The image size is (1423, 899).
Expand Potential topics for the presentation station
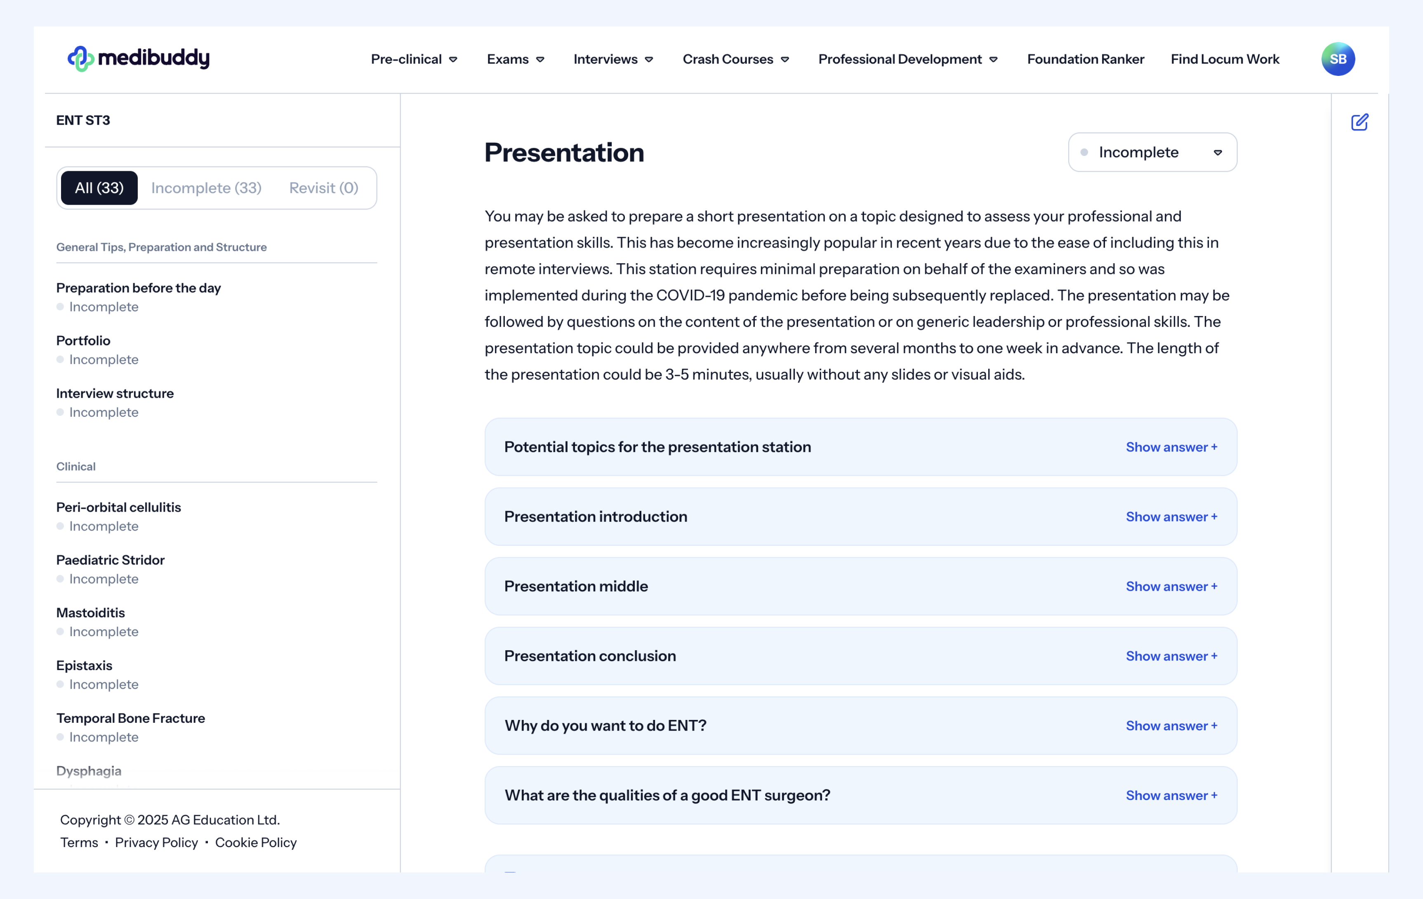[1171, 447]
